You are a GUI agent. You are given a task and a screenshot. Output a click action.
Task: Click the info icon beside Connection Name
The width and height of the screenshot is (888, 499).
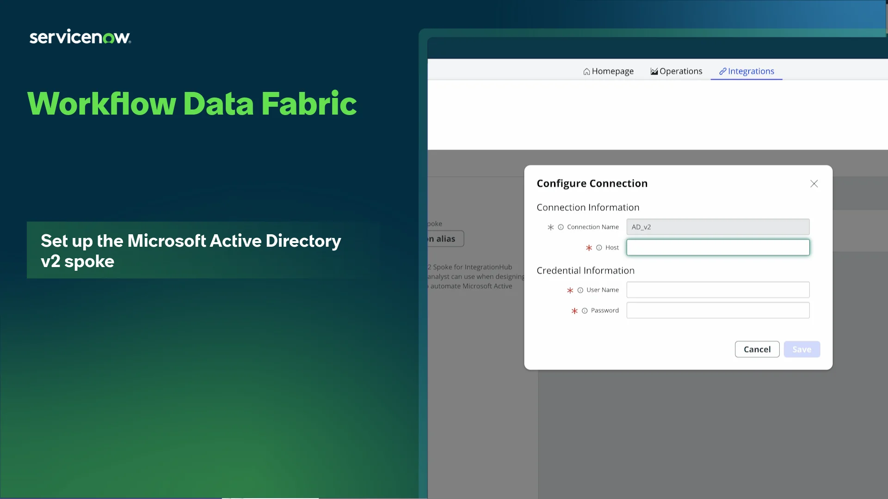pyautogui.click(x=561, y=227)
